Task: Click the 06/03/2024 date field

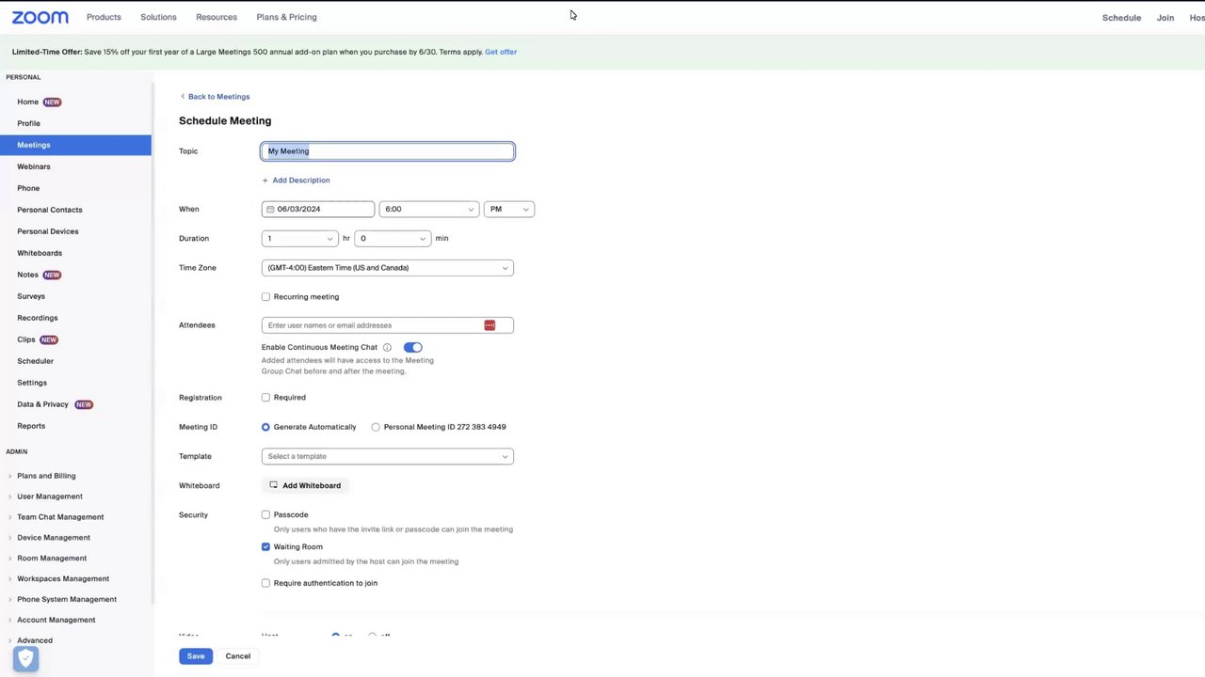Action: point(318,209)
